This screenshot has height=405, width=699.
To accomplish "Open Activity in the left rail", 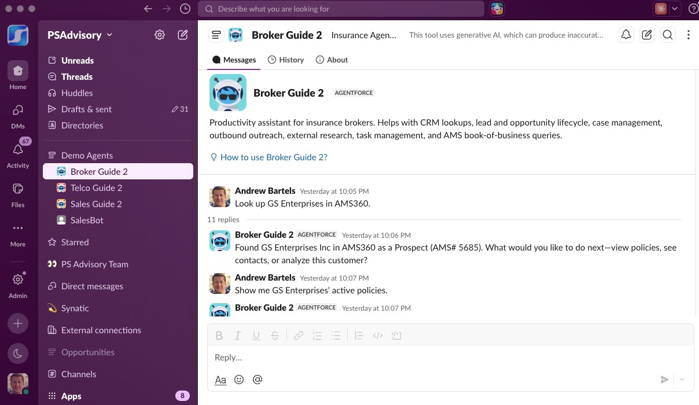I will (18, 154).
